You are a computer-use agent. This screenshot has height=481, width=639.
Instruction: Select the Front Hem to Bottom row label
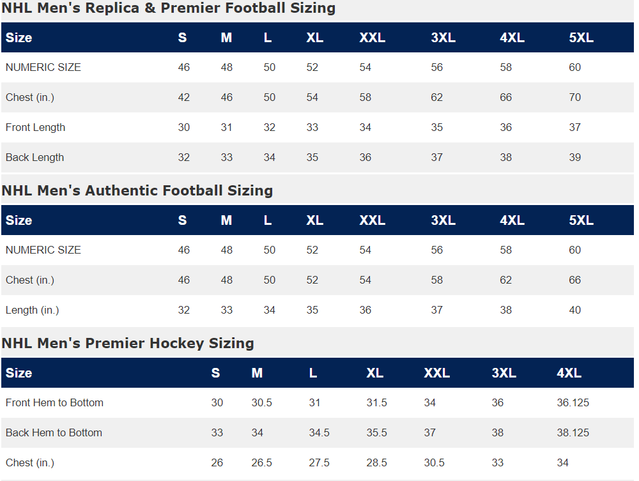54,403
